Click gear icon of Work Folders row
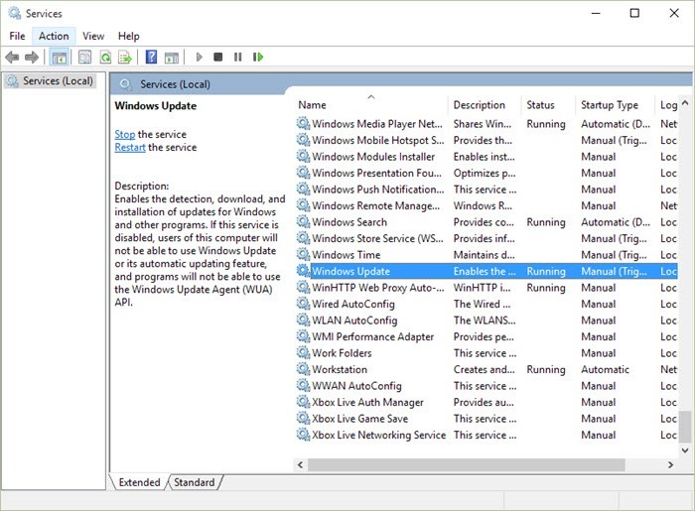This screenshot has height=511, width=695. tap(303, 352)
